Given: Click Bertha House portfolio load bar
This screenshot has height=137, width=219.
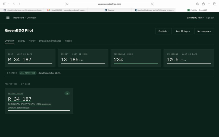Looking at the screenshot, I should 39,111.
